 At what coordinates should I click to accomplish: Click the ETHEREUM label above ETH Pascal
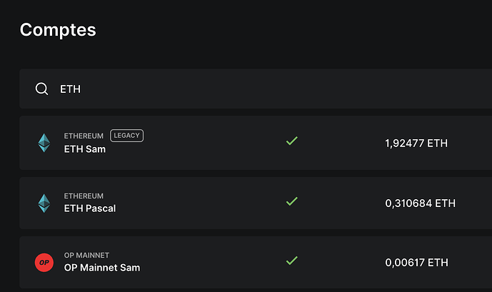coord(84,196)
